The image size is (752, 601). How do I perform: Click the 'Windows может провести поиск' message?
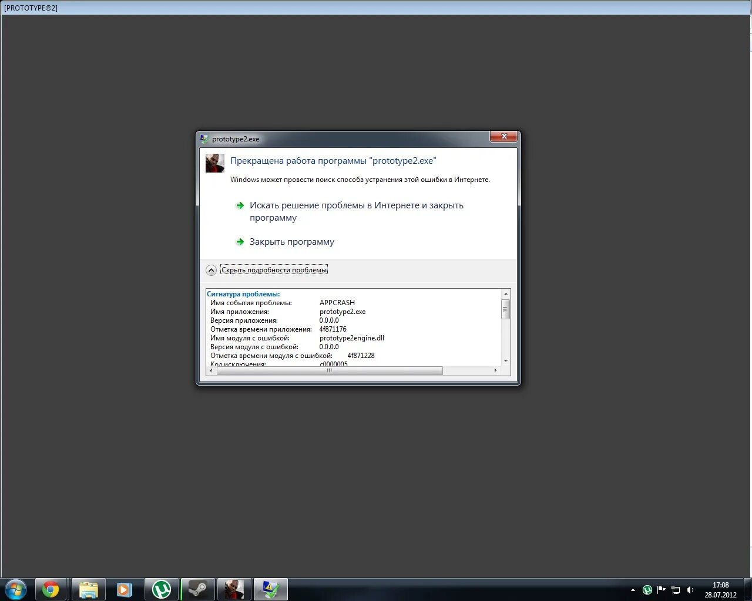tap(360, 180)
